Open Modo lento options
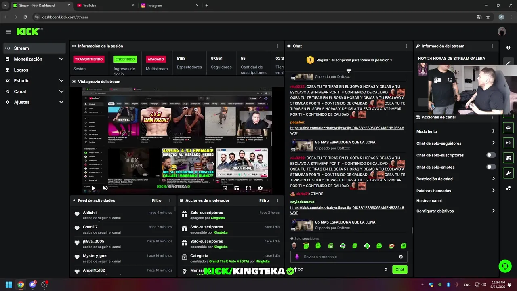The width and height of the screenshot is (517, 291). pos(456,131)
